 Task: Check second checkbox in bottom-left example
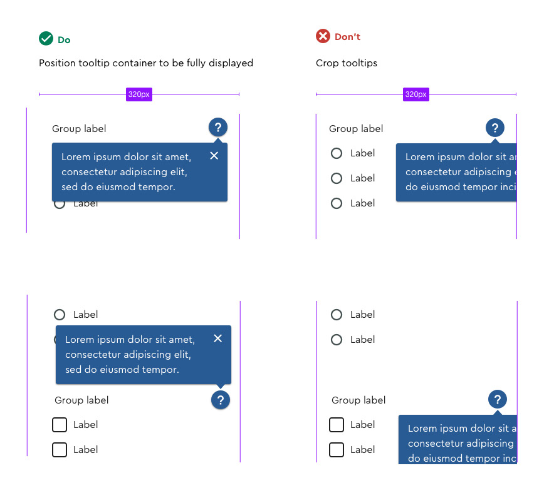(60, 450)
